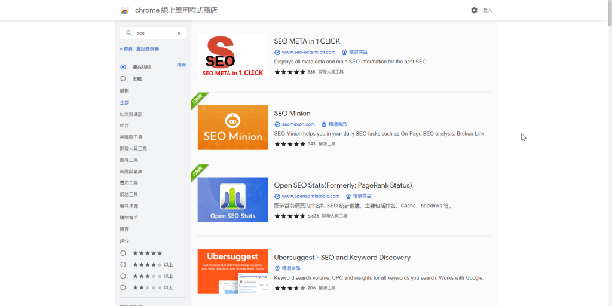This screenshot has width=612, height=306.
Task: Choose the 全部 category
Action: click(x=124, y=103)
